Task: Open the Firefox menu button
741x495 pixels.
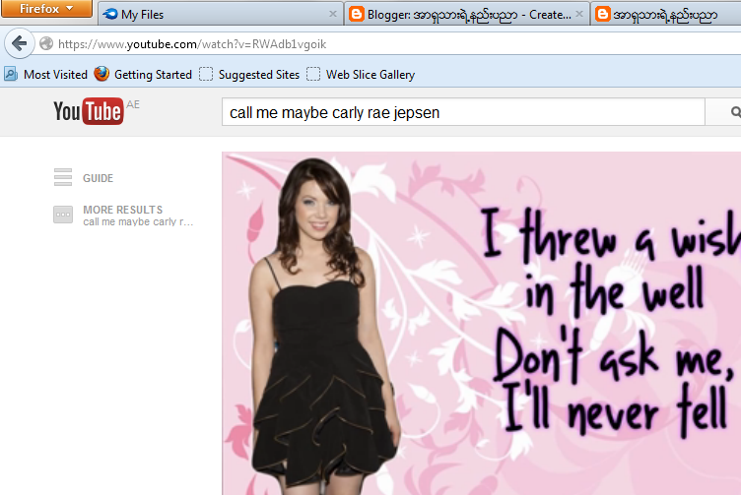Action: click(46, 9)
